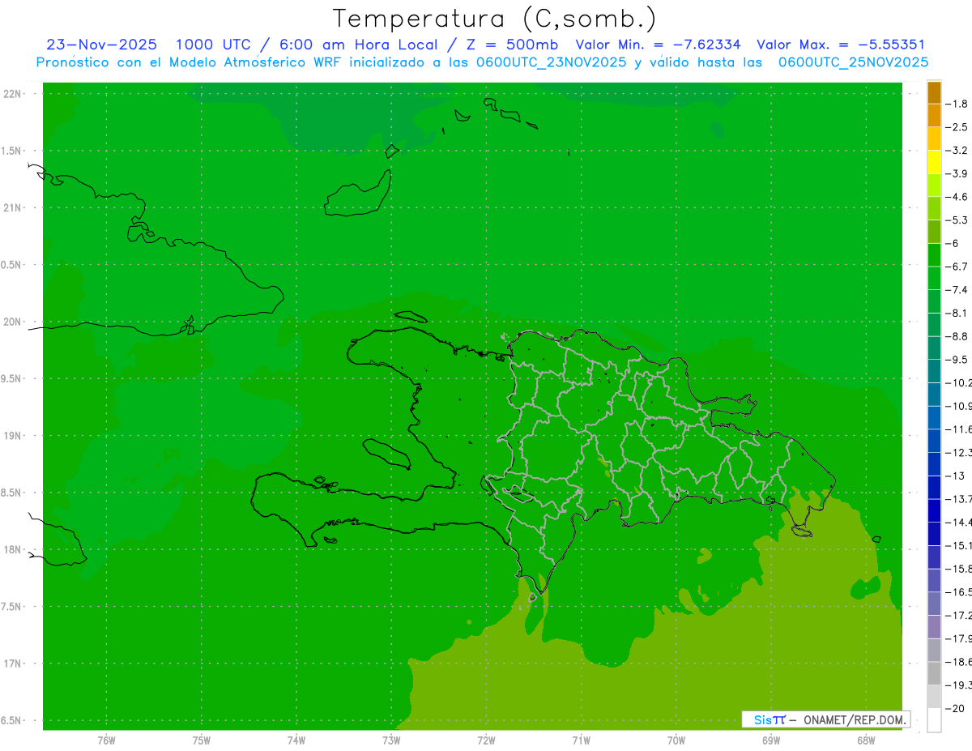This screenshot has width=972, height=751.
Task: Click the "75W" longitude axis label
Action: 202,740
